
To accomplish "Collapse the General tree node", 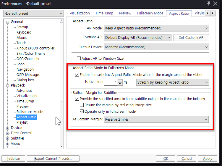I will [x=7, y=22].
